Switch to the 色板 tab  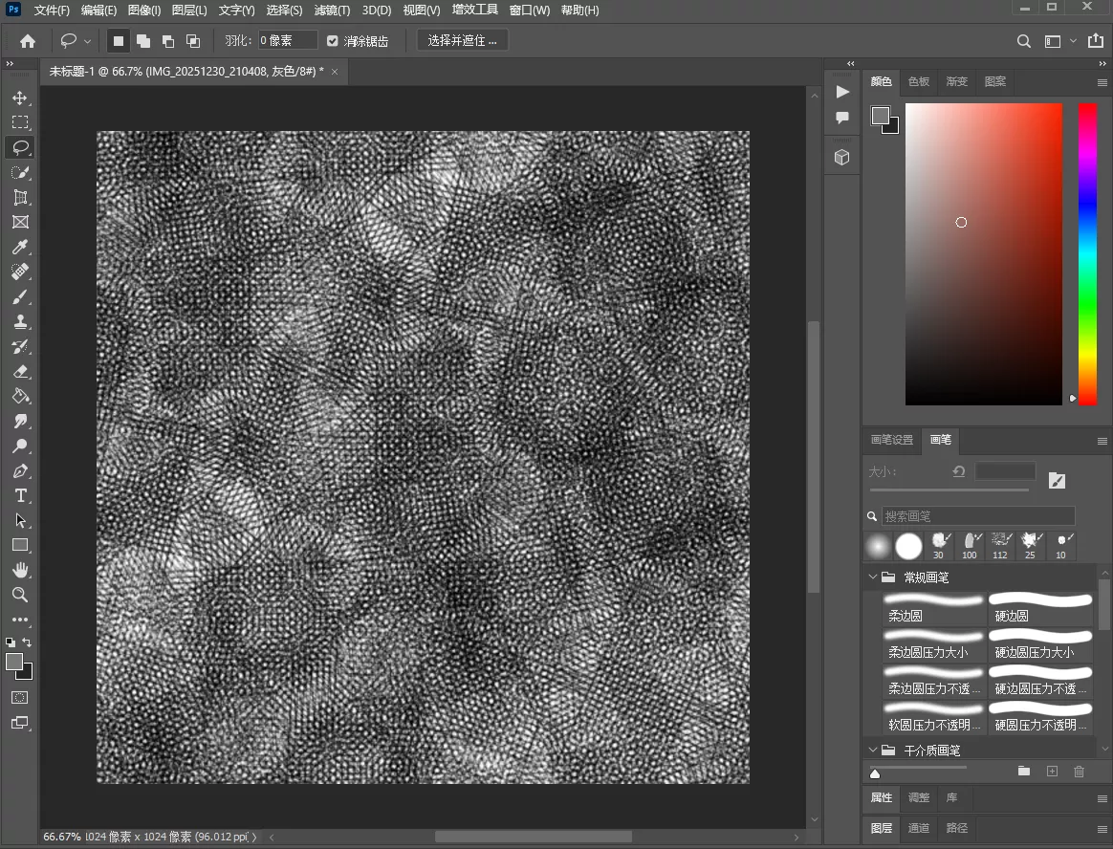point(919,81)
